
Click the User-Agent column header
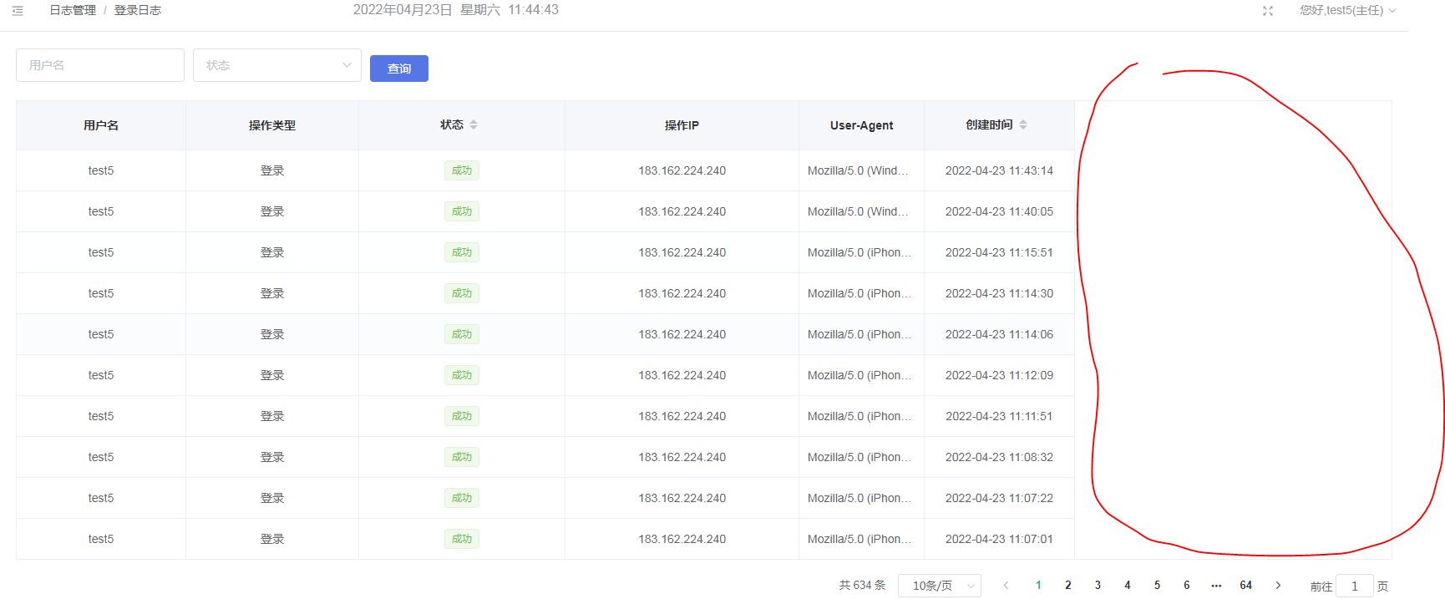coord(861,125)
